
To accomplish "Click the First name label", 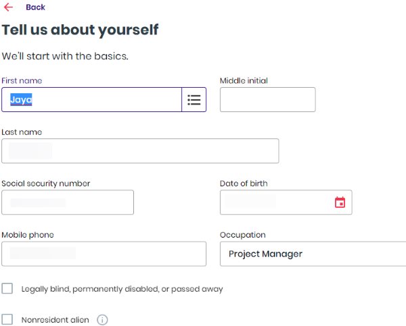I will point(22,81).
